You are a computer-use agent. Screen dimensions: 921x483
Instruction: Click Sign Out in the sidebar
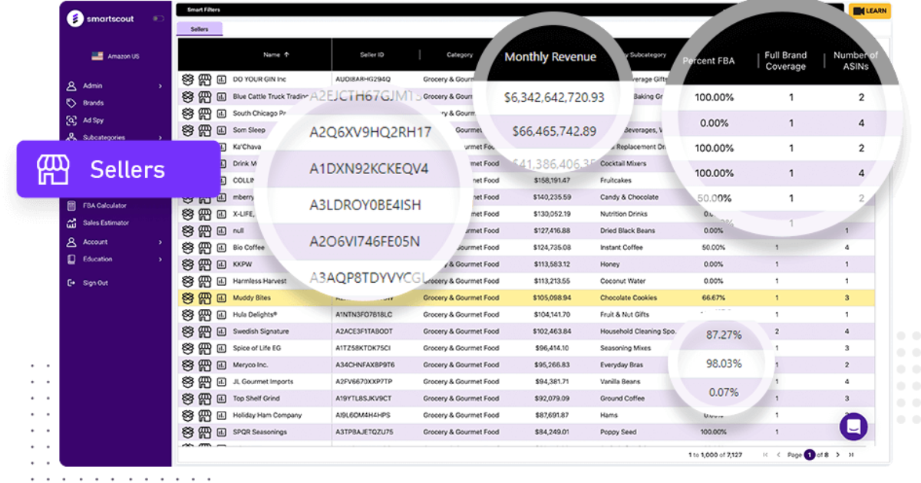[x=95, y=283]
